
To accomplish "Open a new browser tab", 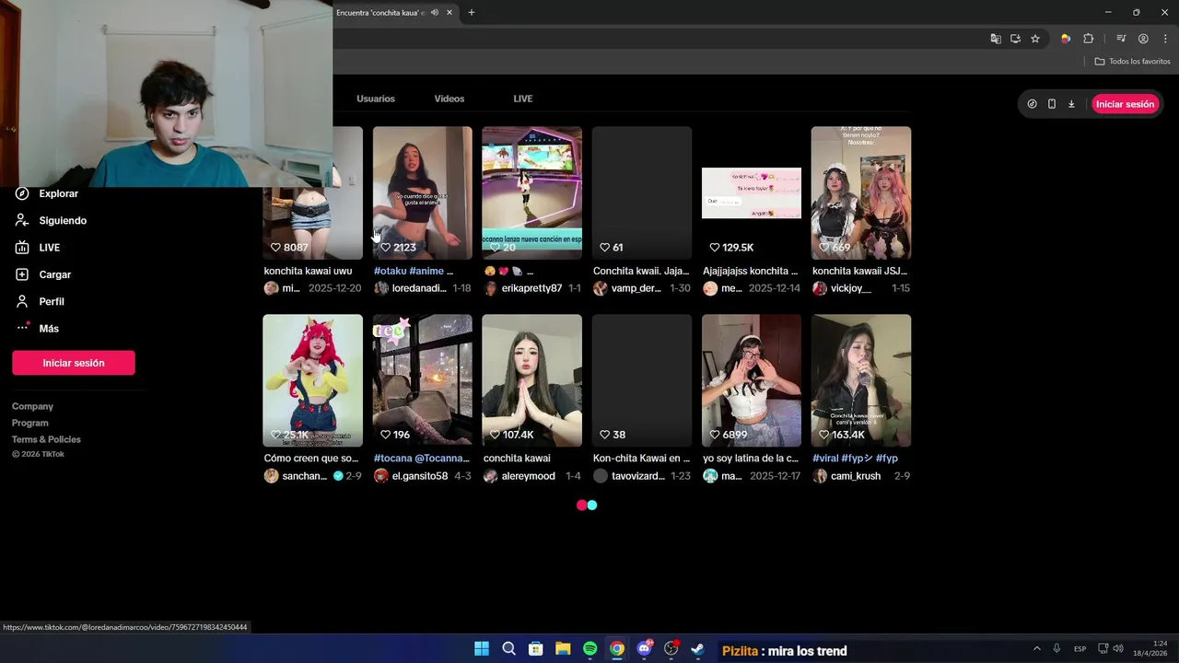I will click(x=472, y=13).
